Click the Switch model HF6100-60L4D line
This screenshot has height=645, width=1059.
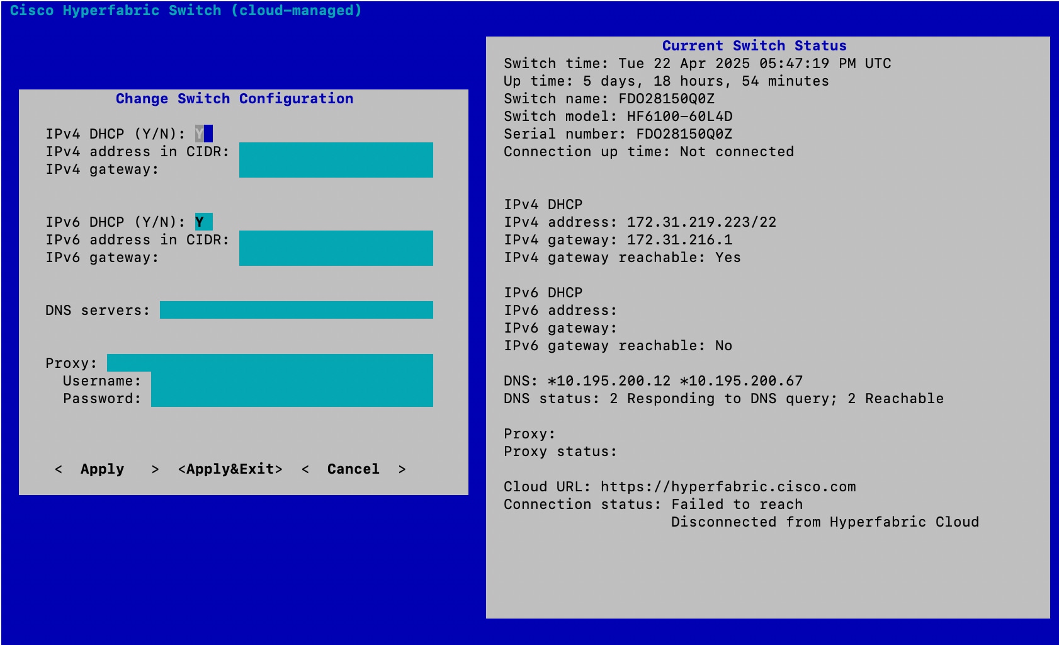[618, 117]
